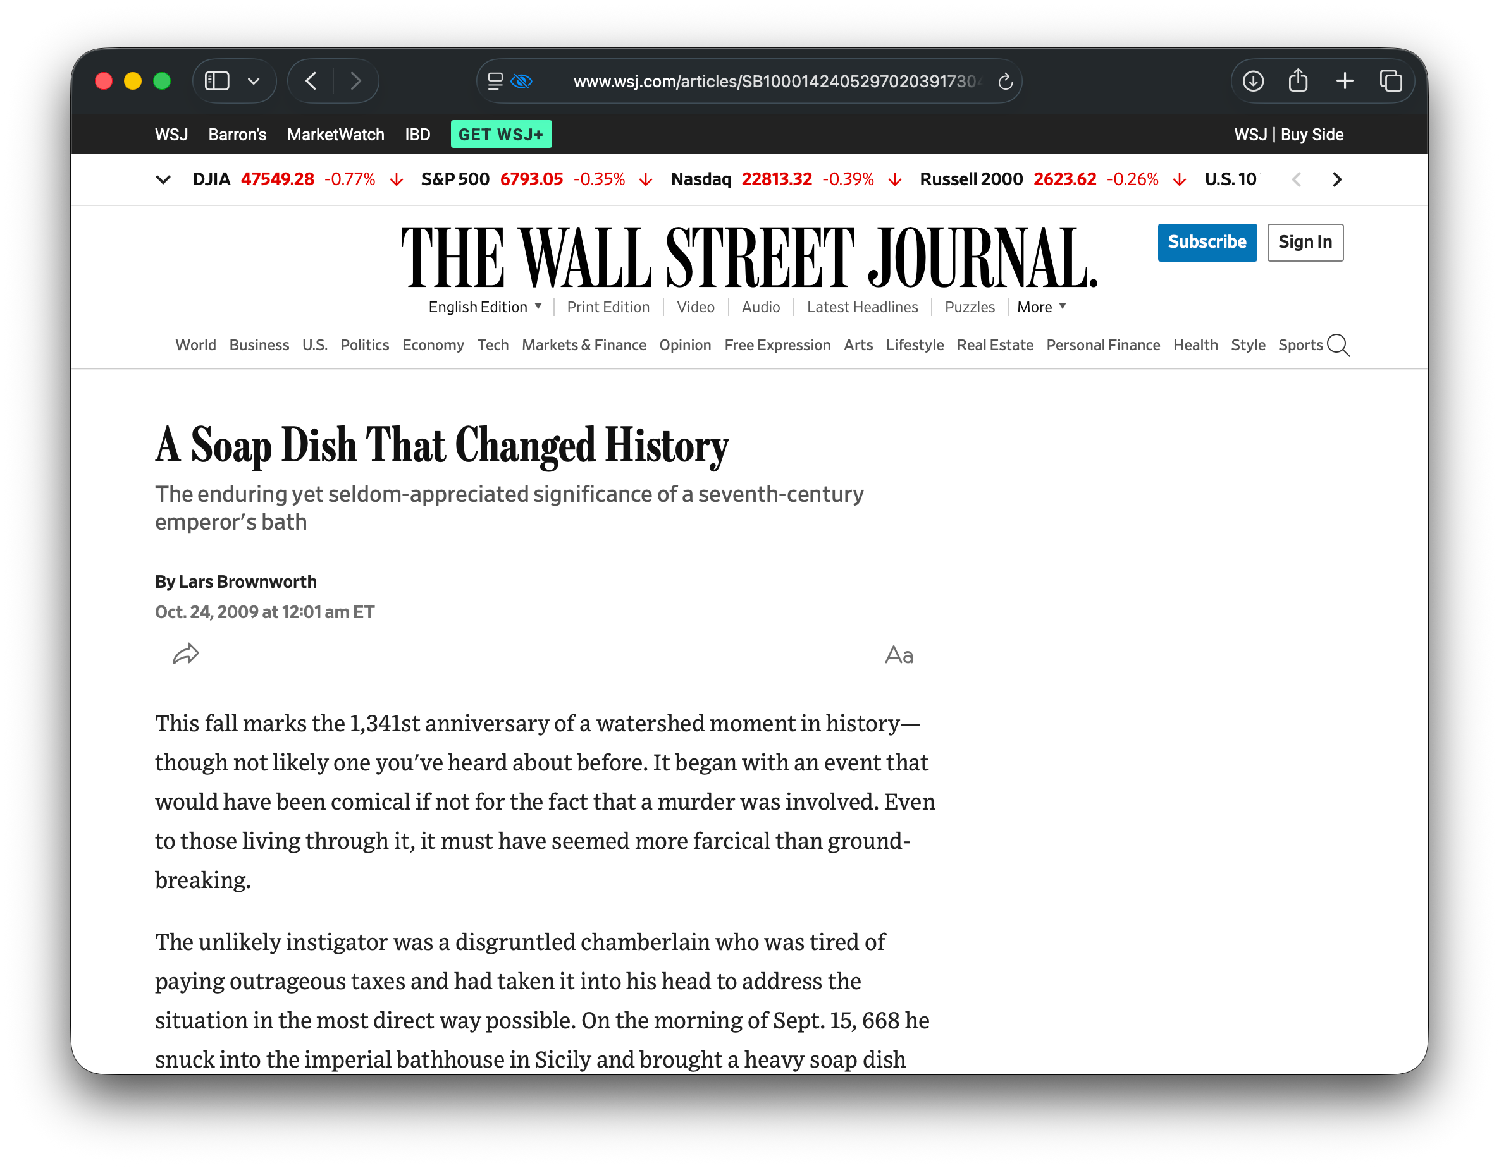This screenshot has height=1168, width=1499.
Task: Click the GET WSJ+ button
Action: [501, 135]
